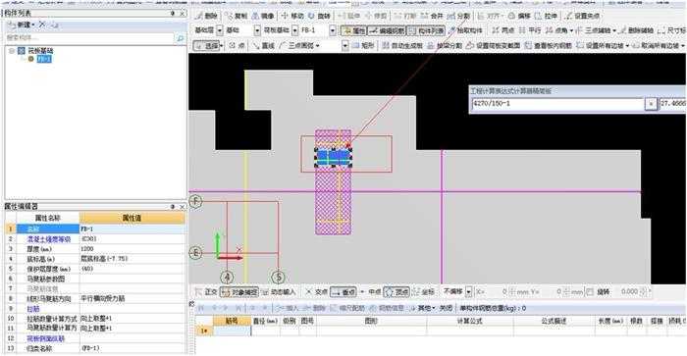
Task: Click the Offset (偏移) tool
Action: (519, 16)
